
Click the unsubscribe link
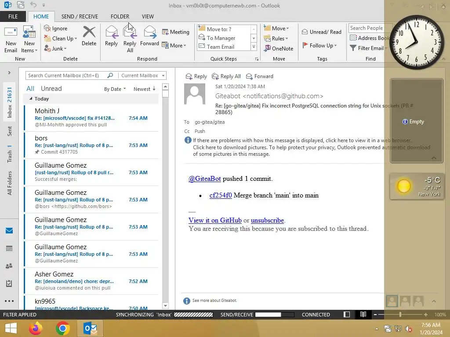267,220
